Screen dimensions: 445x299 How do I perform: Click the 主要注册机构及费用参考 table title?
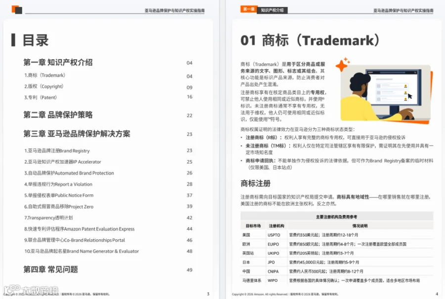(337, 217)
